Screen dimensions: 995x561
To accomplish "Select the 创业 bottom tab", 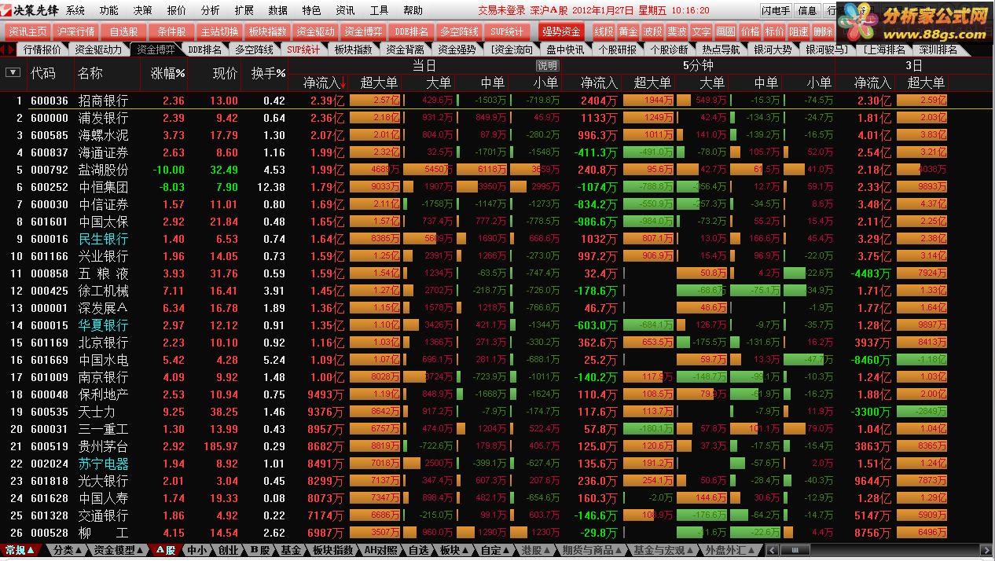I will [228, 550].
